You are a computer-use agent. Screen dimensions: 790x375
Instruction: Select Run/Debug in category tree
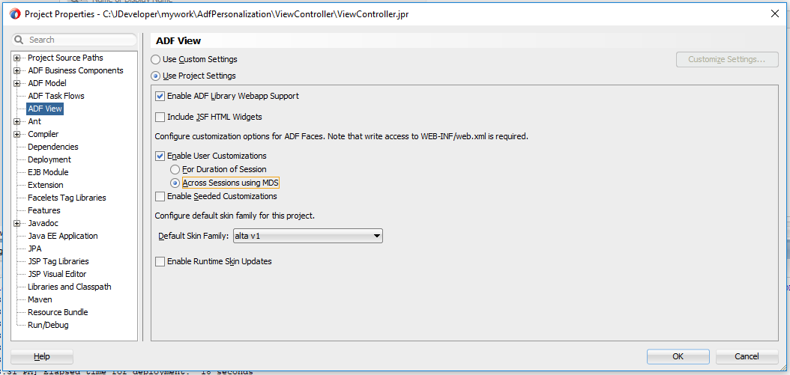[x=48, y=325]
